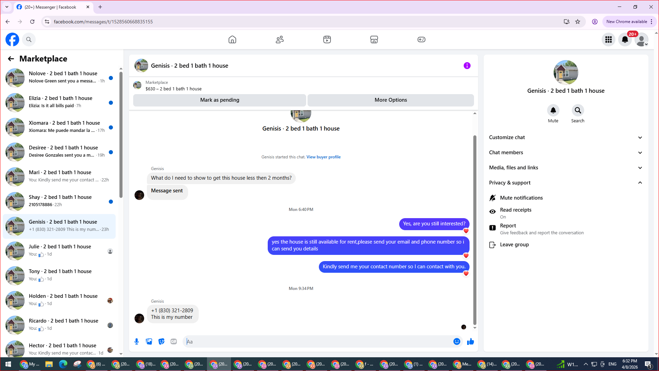Open the notifications bell
The image size is (659, 371).
pos(625,40)
